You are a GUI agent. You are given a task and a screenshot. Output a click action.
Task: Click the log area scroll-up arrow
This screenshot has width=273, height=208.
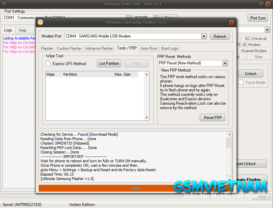pos(229,134)
